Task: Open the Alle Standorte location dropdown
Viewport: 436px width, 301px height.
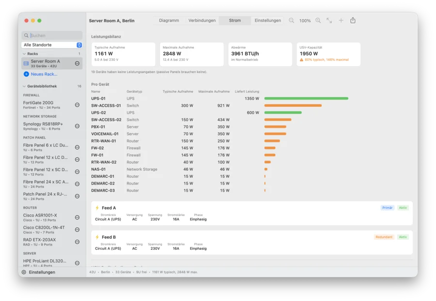Action: 52,45
